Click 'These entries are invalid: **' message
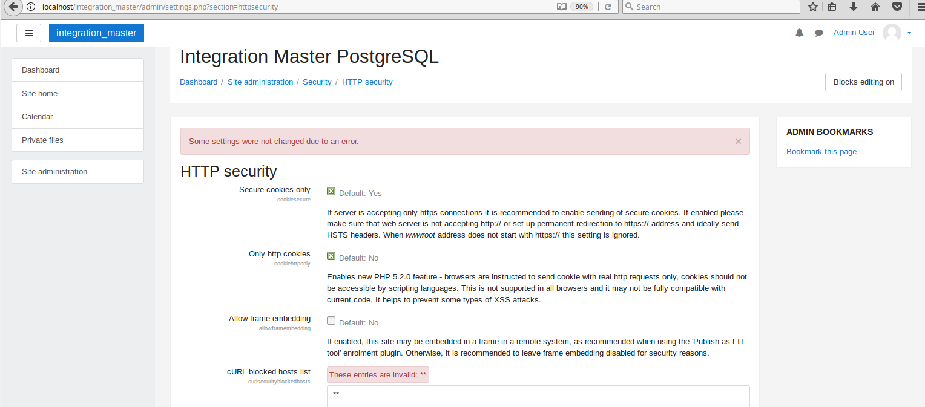925x407 pixels. coord(378,375)
